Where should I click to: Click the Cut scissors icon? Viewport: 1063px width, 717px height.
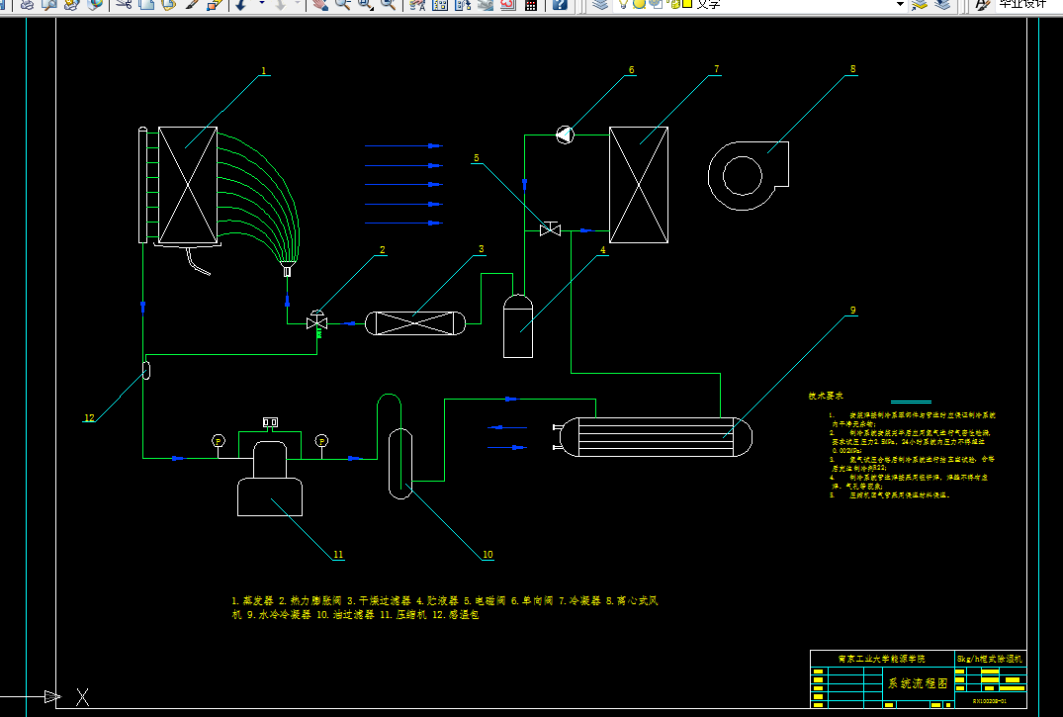coord(124,3)
